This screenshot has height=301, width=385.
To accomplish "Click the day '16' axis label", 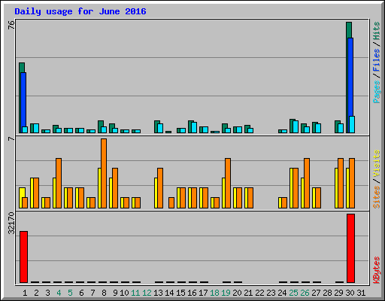I will (x=192, y=293).
